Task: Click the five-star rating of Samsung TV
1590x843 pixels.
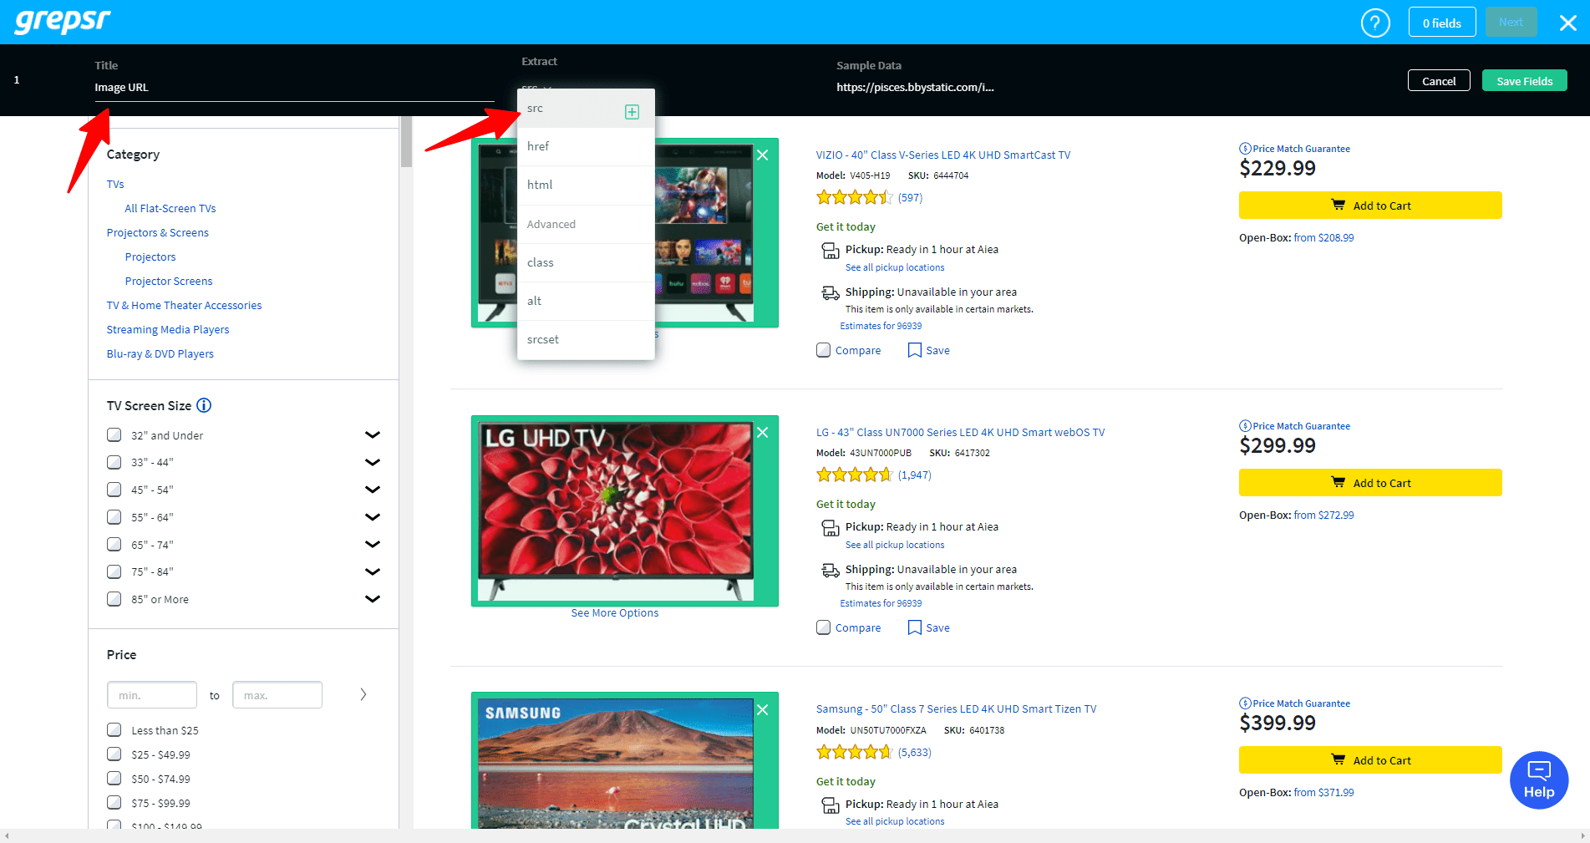Action: click(x=854, y=753)
